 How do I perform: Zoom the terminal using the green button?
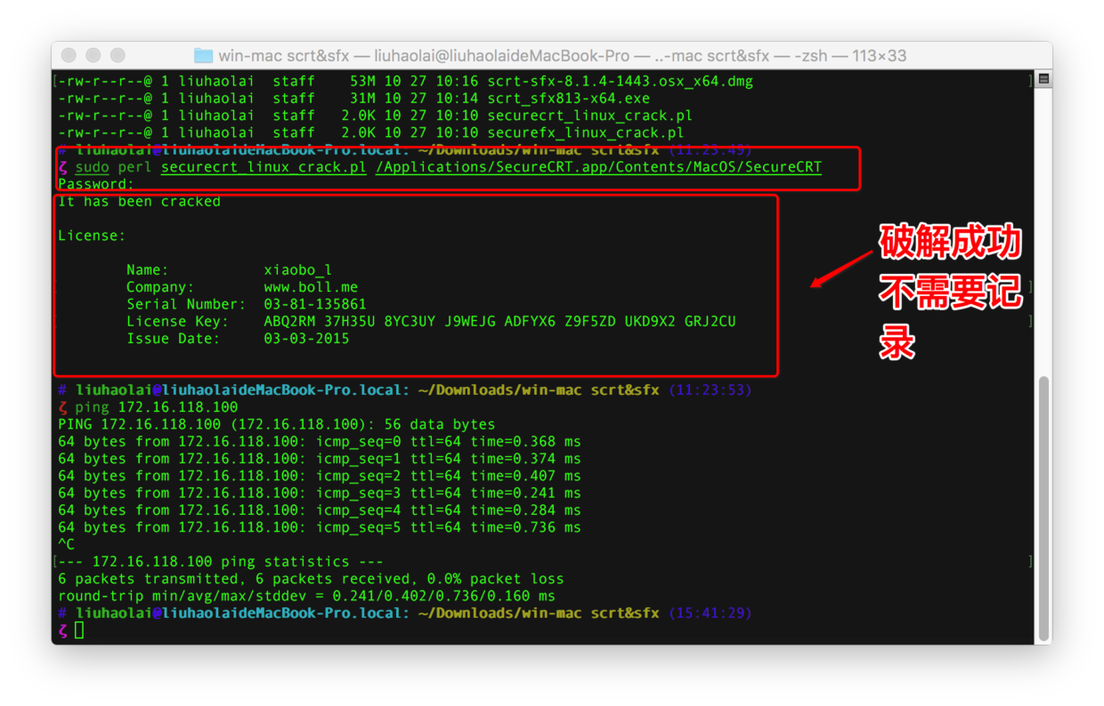point(116,55)
